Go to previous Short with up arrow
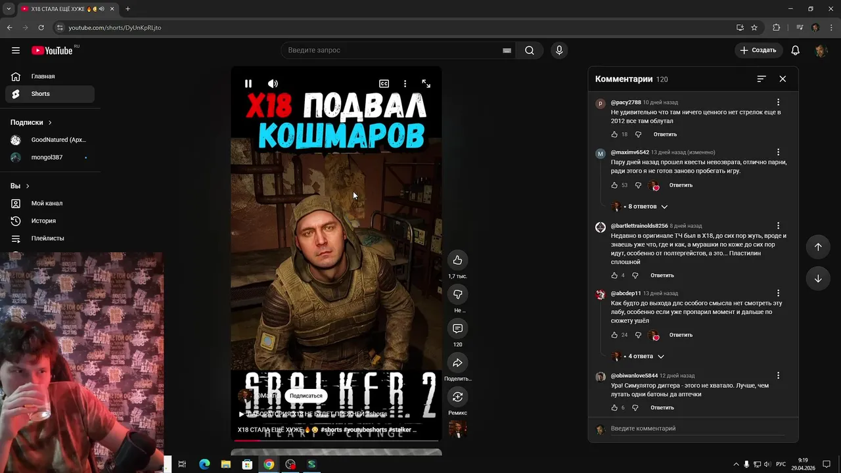 (818, 247)
